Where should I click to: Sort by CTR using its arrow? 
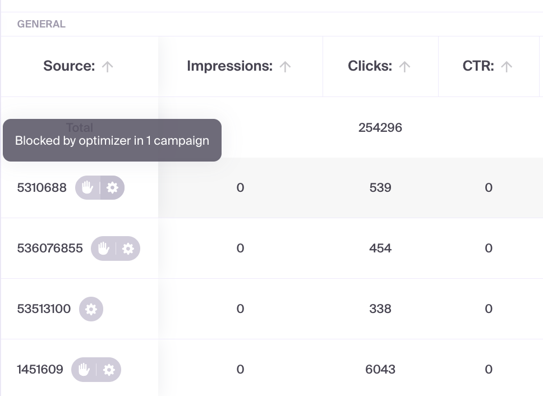click(x=507, y=67)
